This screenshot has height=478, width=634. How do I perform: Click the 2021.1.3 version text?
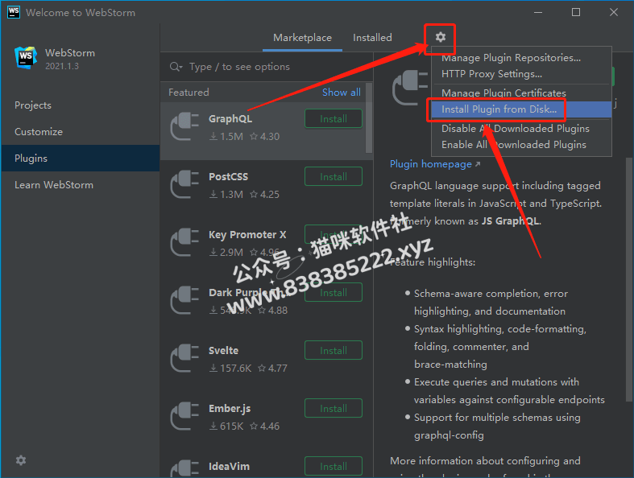(x=62, y=66)
